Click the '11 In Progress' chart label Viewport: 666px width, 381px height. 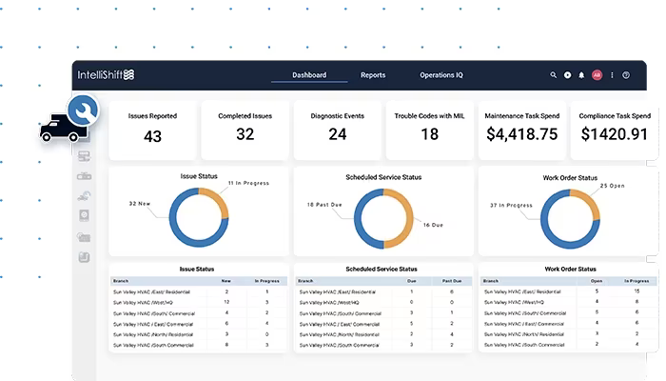coord(248,183)
